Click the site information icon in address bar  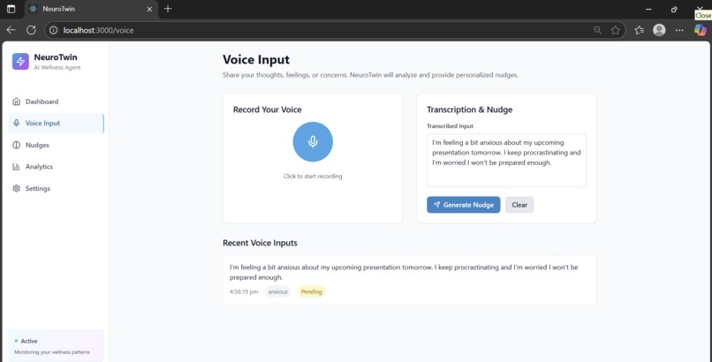(x=54, y=30)
